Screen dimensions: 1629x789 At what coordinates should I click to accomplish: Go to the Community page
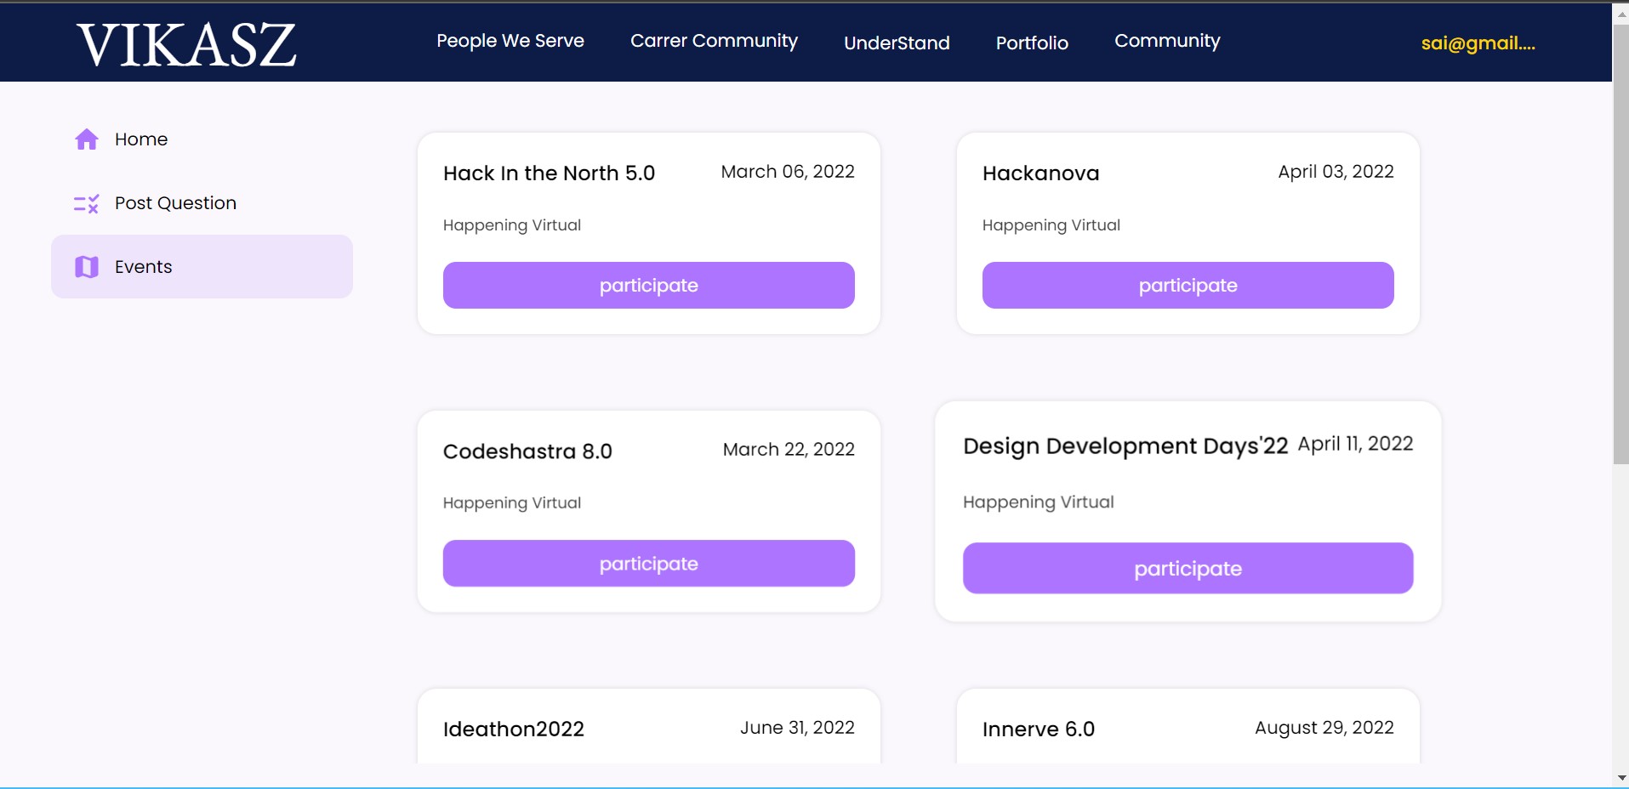click(x=1167, y=40)
